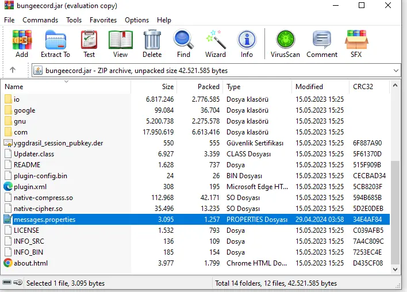Select the native-compress.so file

43,198
